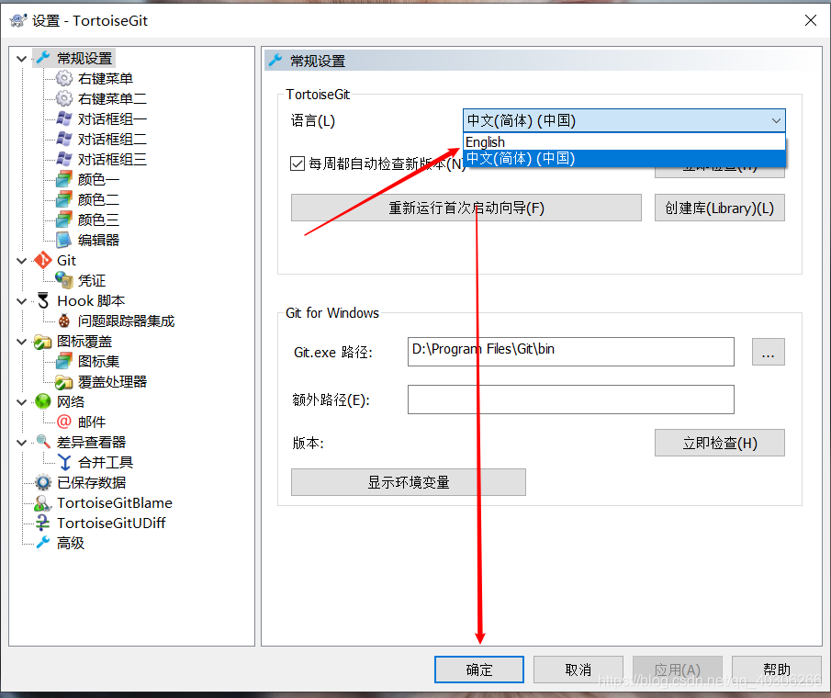Collapse the 图标覆盖 tree node
The image size is (831, 698).
pyautogui.click(x=22, y=342)
